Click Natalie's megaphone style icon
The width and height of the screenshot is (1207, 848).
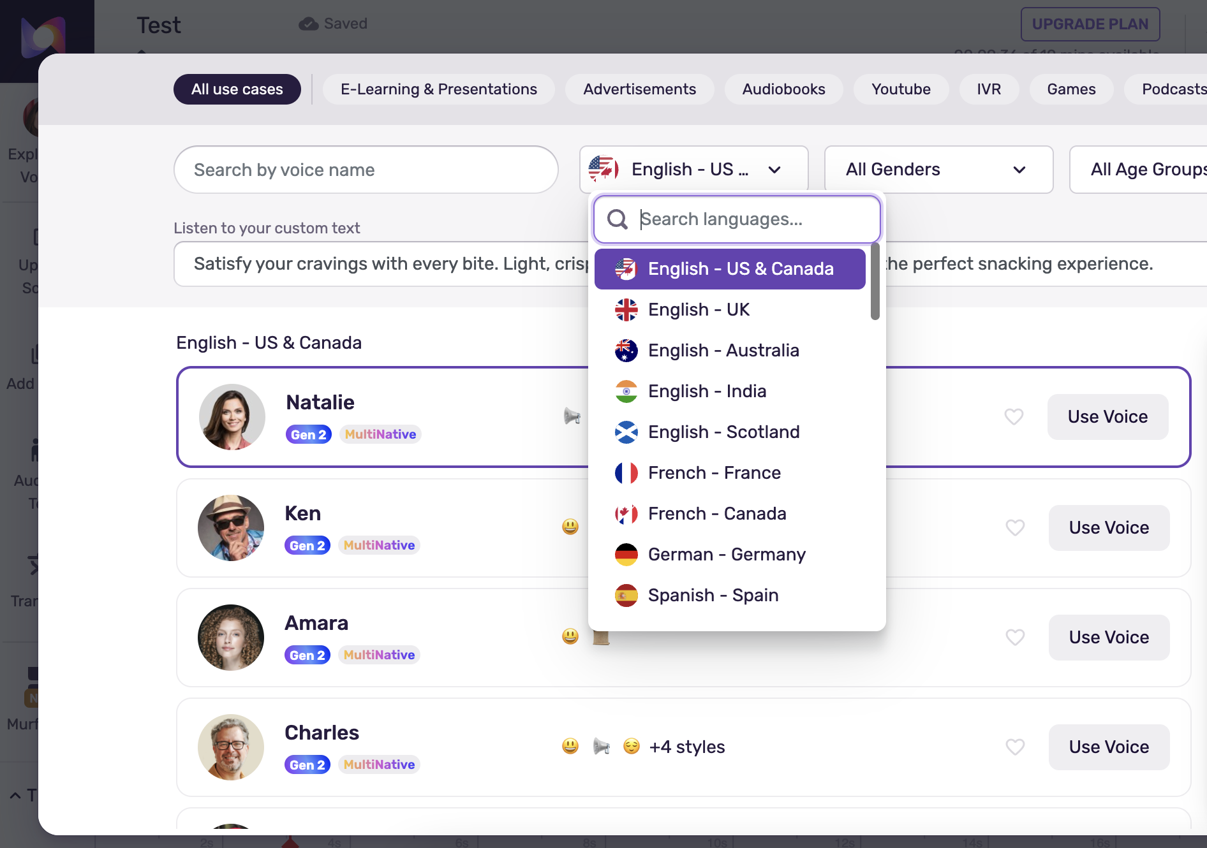click(x=572, y=417)
